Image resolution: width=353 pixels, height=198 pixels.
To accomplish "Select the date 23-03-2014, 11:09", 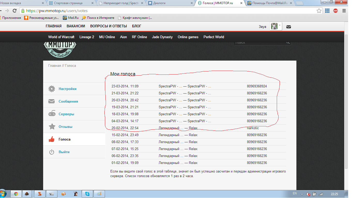I will click(125, 86).
